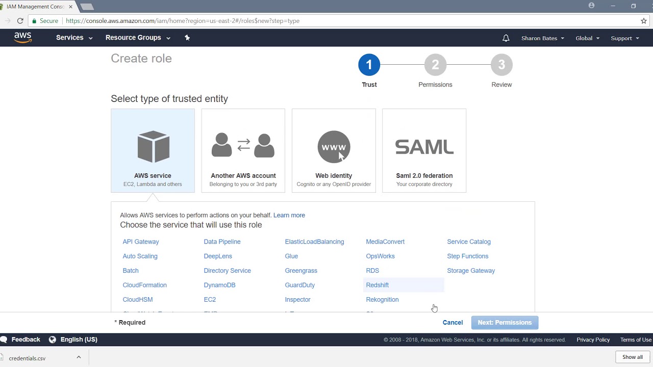
Task: Click the Chrome profile avatar icon
Action: (x=592, y=6)
